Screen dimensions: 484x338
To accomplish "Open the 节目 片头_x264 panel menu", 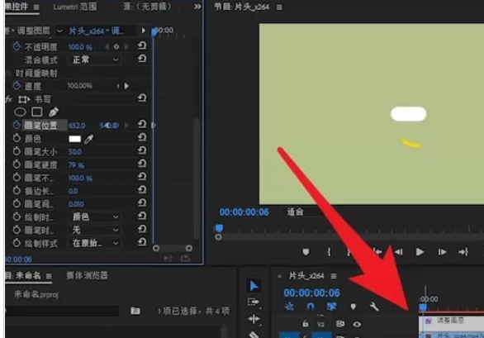I will (x=279, y=7).
